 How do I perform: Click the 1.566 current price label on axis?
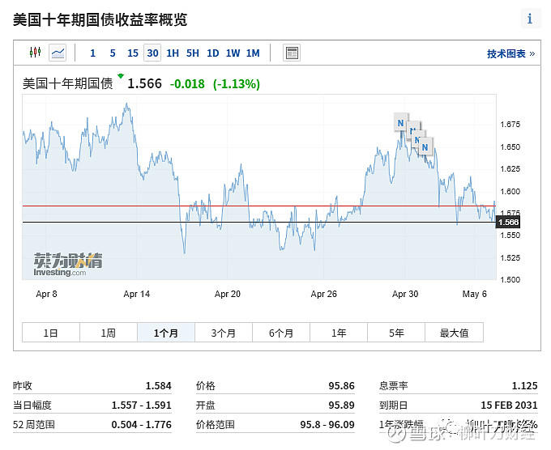tap(508, 223)
